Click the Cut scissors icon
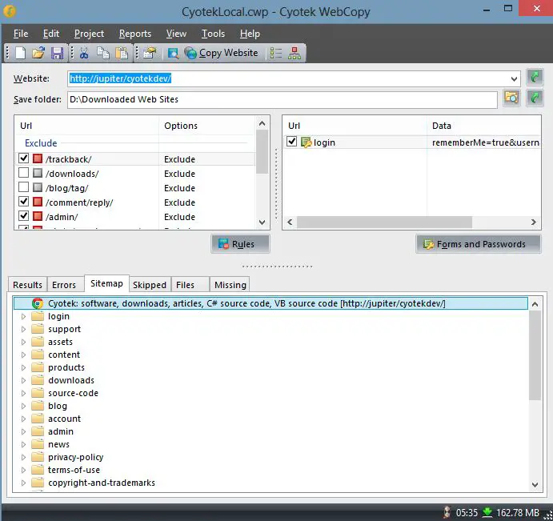Image resolution: width=553 pixels, height=521 pixels. pos(84,53)
